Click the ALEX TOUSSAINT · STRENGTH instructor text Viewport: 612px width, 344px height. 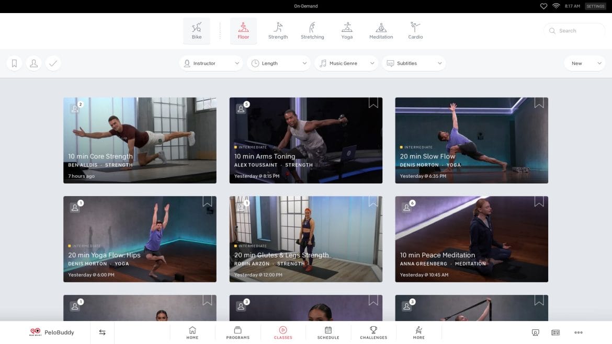273,165
